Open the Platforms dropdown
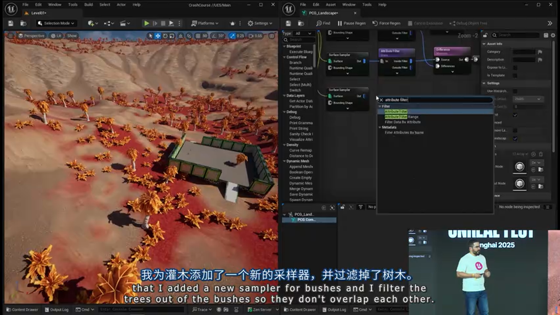Viewport: 560px width, 315px height. coord(206,23)
